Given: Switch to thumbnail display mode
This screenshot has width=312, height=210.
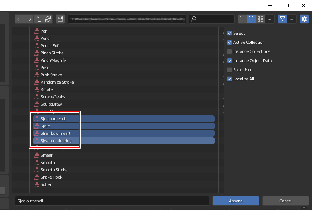Looking at the screenshot, I should tap(260, 19).
